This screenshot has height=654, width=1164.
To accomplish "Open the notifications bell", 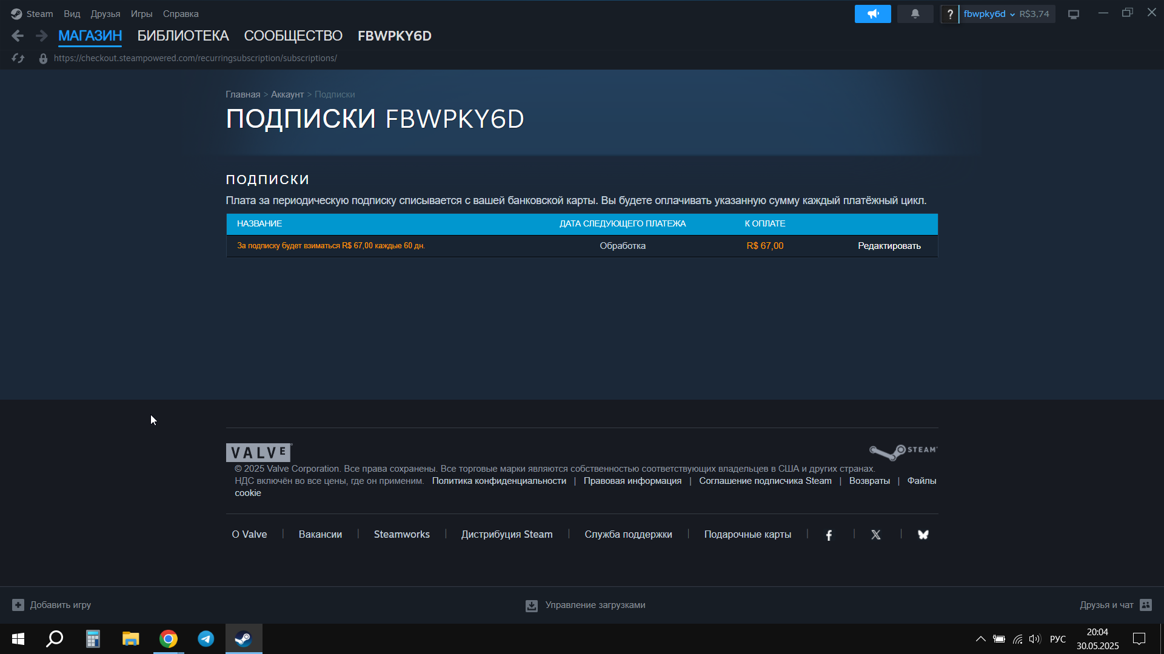I will pyautogui.click(x=915, y=14).
